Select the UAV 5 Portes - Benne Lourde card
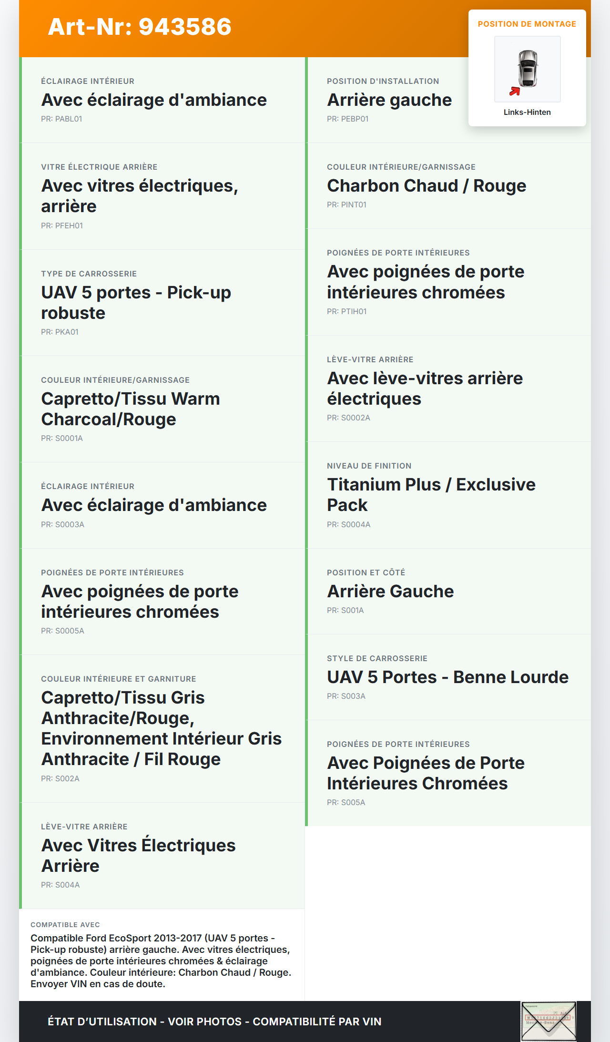 pos(447,677)
